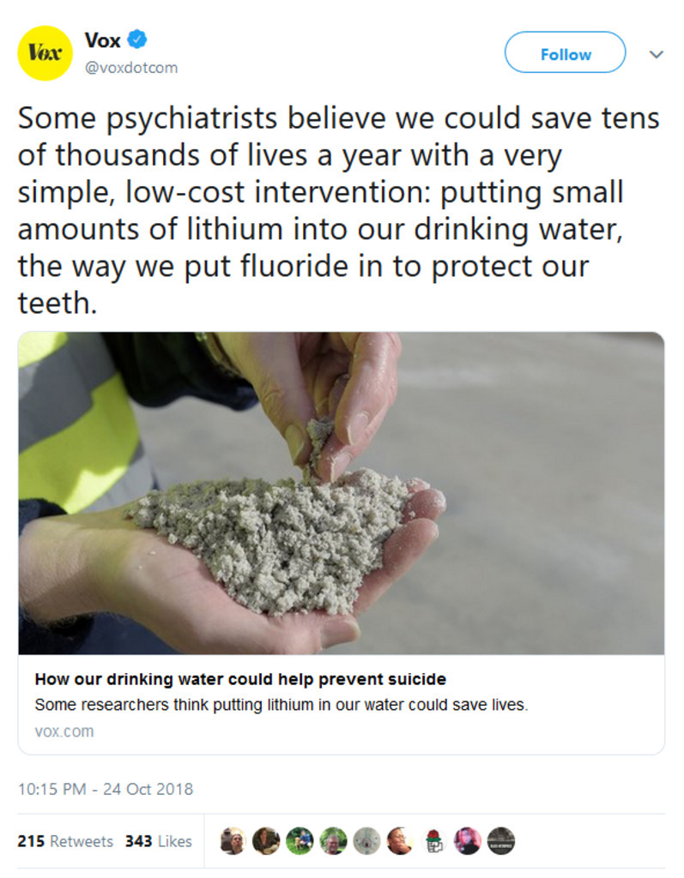Click the avatar of person with hand on chin
This screenshot has width=684, height=878.
400,840
